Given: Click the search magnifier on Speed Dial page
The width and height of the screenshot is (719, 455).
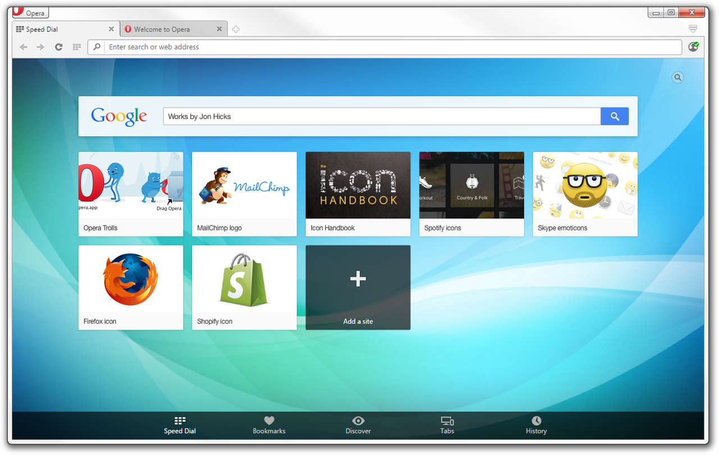Looking at the screenshot, I should point(678,77).
